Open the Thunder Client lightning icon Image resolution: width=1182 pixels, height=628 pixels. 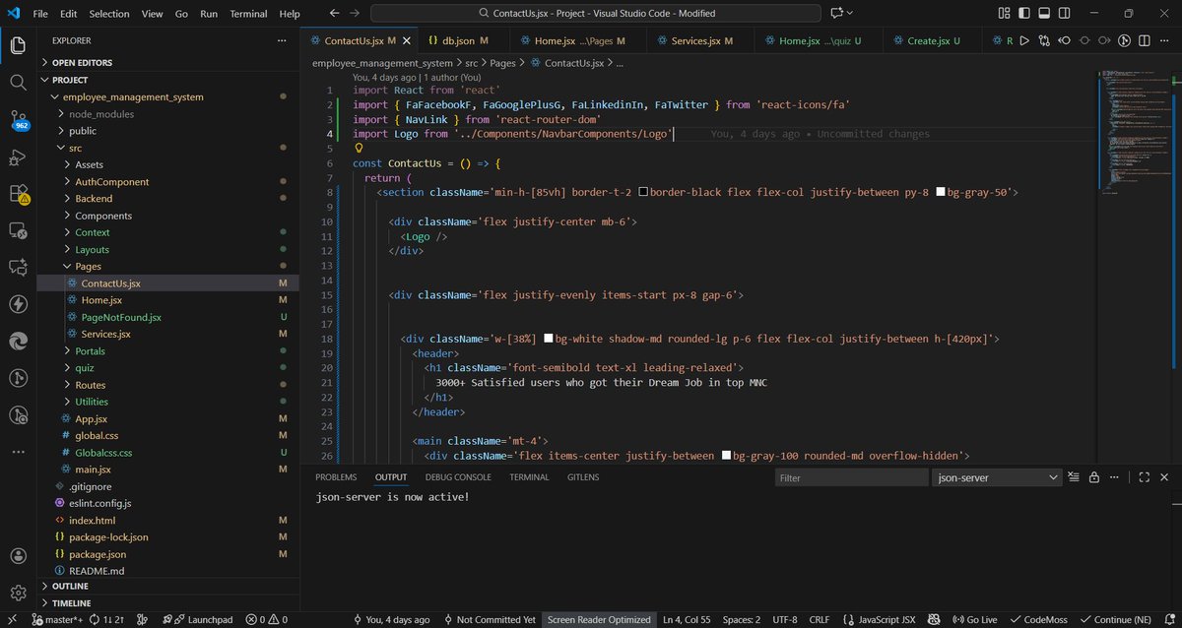[18, 303]
